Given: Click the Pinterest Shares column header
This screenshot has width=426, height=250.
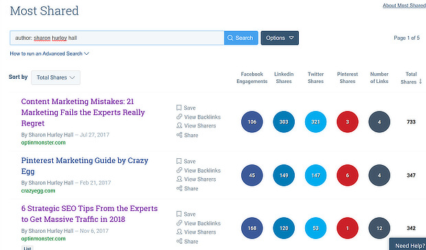Looking at the screenshot, I should 347,77.
